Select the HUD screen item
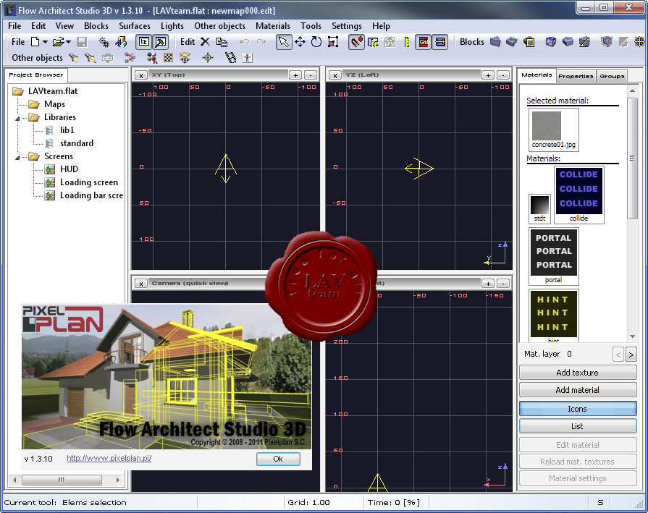This screenshot has width=648, height=513. click(x=69, y=169)
